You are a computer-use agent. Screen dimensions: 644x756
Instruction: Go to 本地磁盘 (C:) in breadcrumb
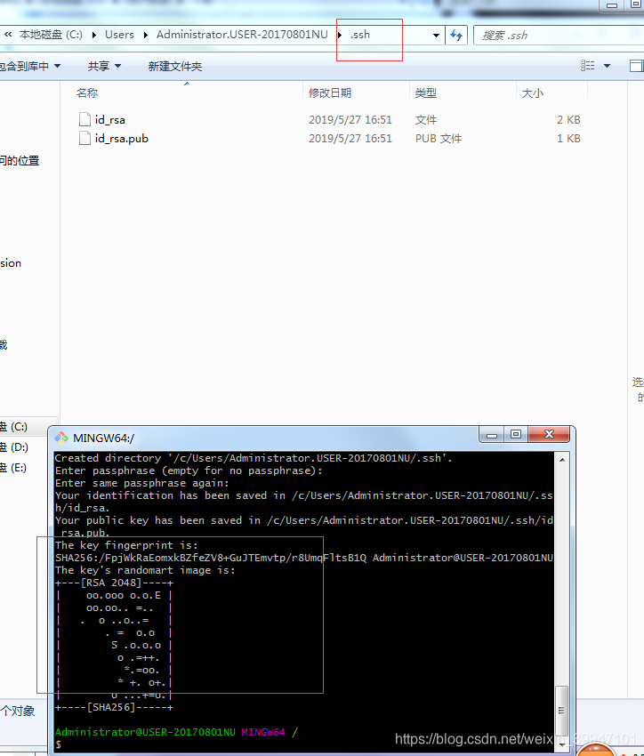[x=51, y=35]
